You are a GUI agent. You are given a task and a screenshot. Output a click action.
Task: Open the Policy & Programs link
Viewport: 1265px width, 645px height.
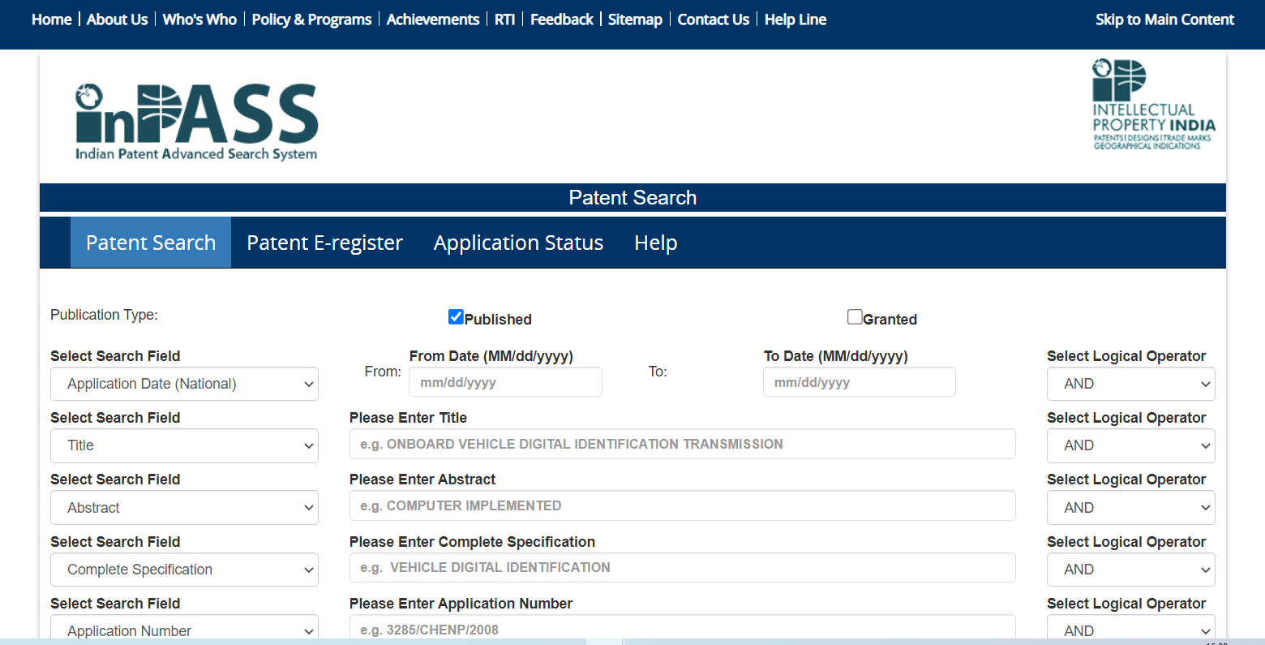tap(311, 19)
